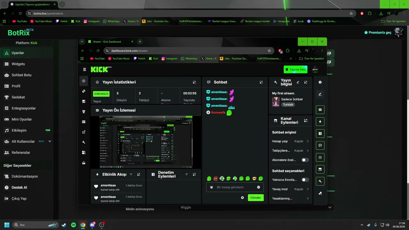409x230 pixels.
Task: Click the Premium'a geç link
Action: 378,33
